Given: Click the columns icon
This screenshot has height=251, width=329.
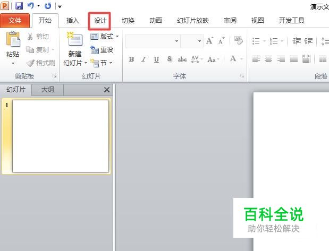Looking at the screenshot, I should click(323, 59).
